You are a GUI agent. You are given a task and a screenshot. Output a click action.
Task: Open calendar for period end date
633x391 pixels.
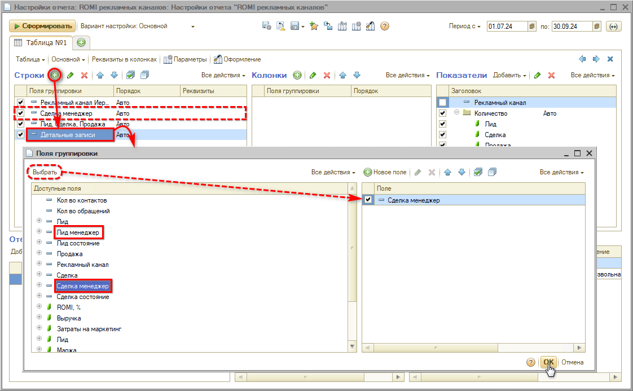pyautogui.click(x=597, y=27)
